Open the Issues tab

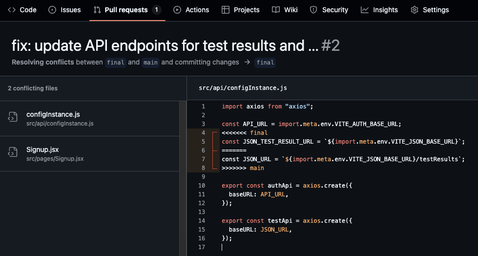click(70, 10)
